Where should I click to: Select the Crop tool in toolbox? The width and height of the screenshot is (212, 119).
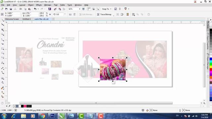click(x=2, y=29)
